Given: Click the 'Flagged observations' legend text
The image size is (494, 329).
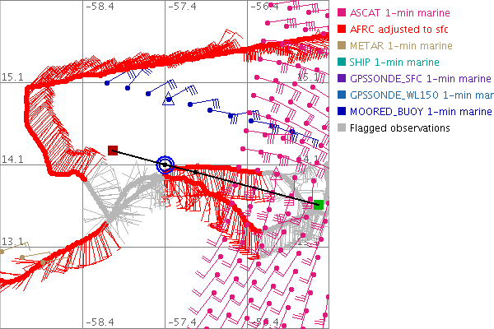Looking at the screenshot, I should click(400, 128).
